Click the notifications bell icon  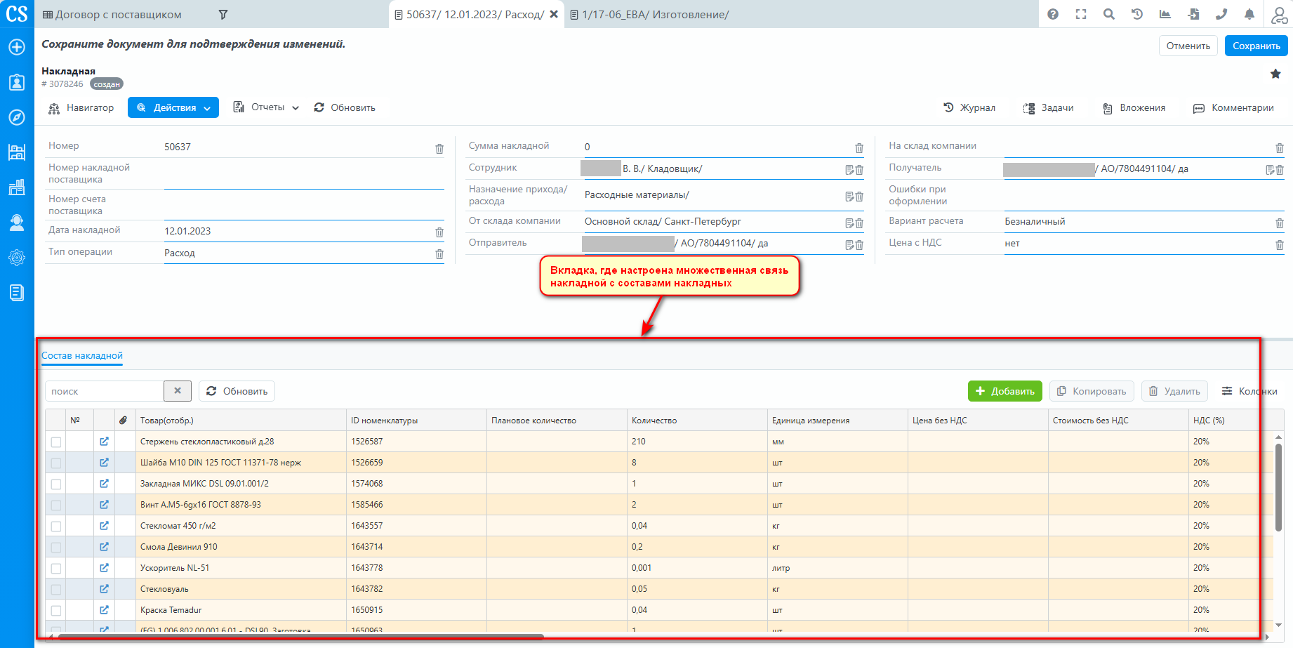[x=1249, y=14]
